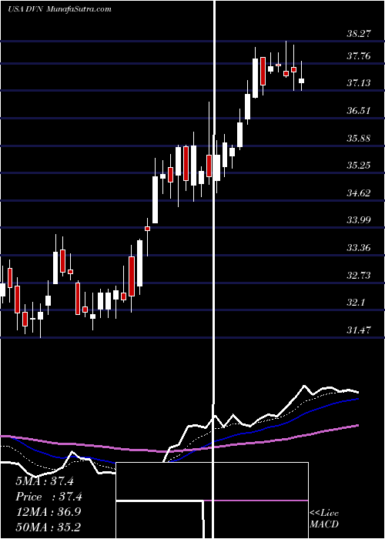
Task: Select the 34.62 price axis label
Action: click(x=359, y=192)
